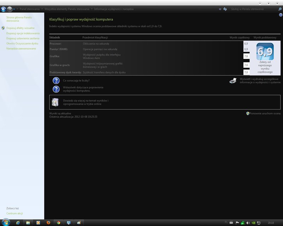Image resolution: width=283 pixels, height=226 pixels.
Task: Open Firefox from the taskbar
Action: coord(48,222)
